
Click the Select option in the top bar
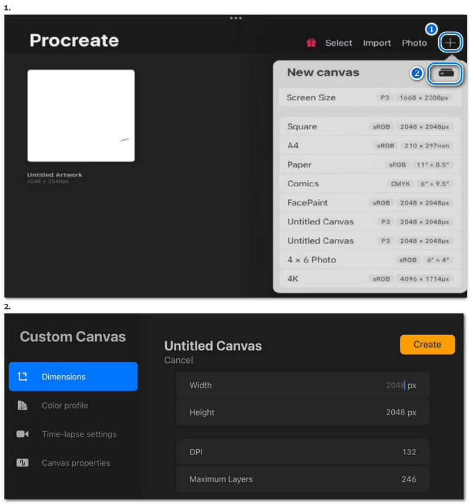pos(338,42)
